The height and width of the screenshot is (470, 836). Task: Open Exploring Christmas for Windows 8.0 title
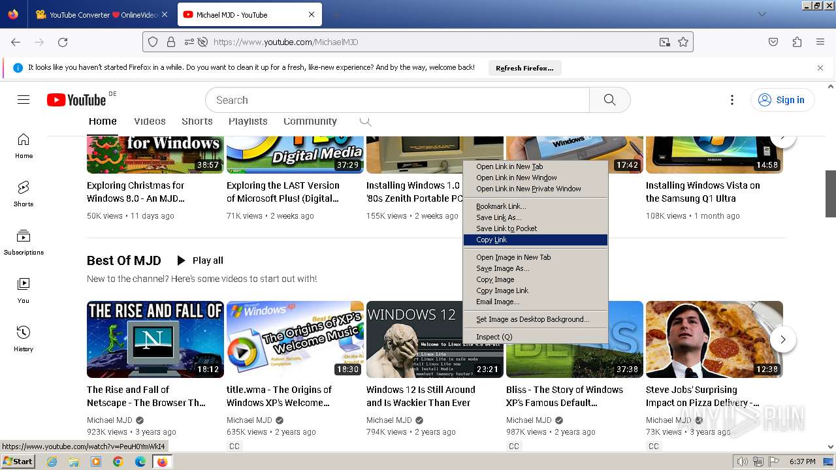click(x=136, y=192)
